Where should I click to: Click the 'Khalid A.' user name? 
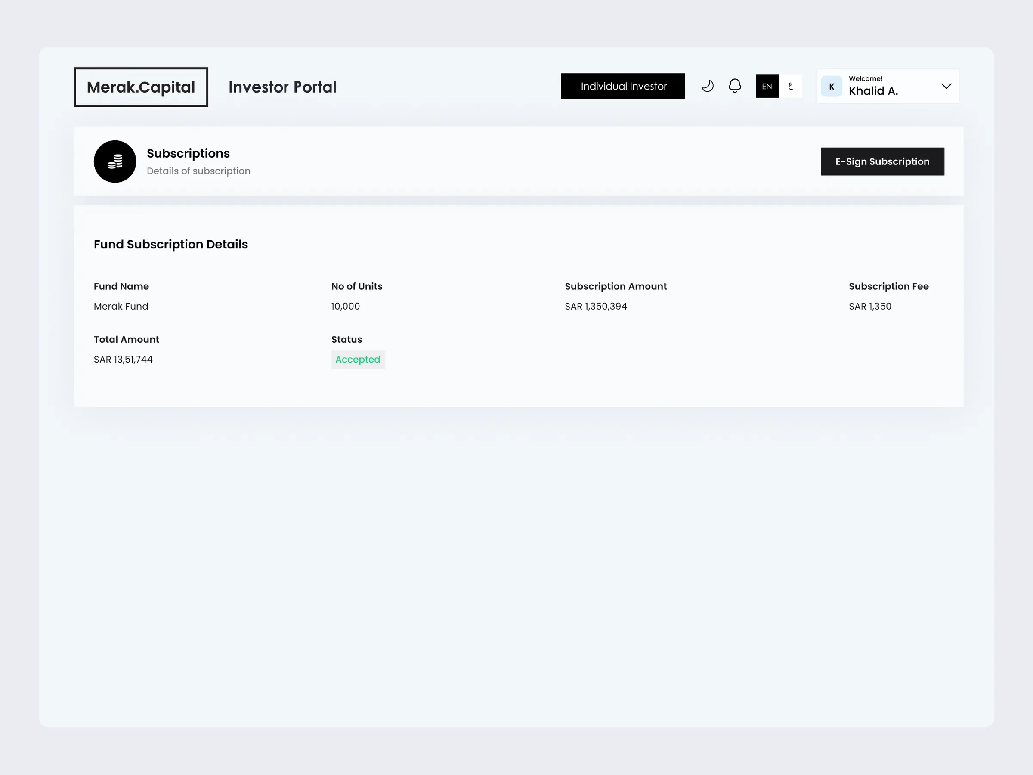tap(873, 91)
